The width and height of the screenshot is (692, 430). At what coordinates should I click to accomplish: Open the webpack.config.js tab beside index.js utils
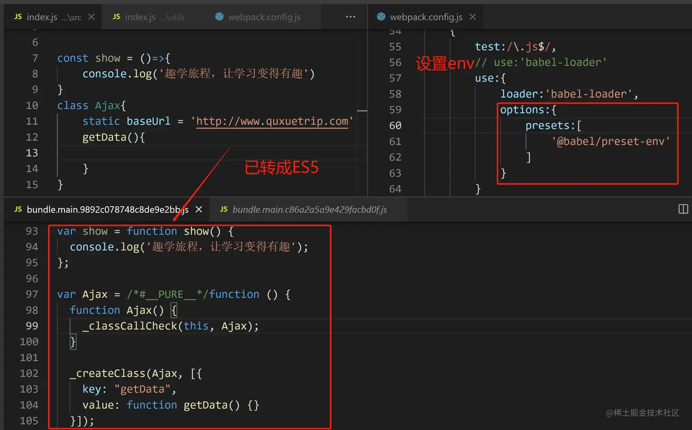pyautogui.click(x=264, y=17)
